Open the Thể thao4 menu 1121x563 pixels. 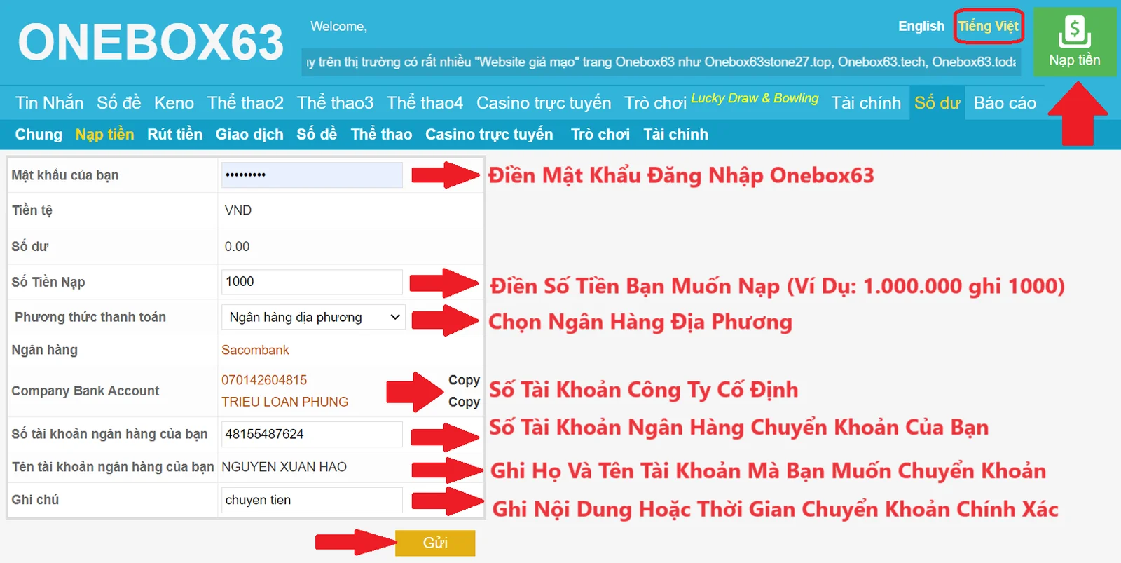(x=425, y=102)
